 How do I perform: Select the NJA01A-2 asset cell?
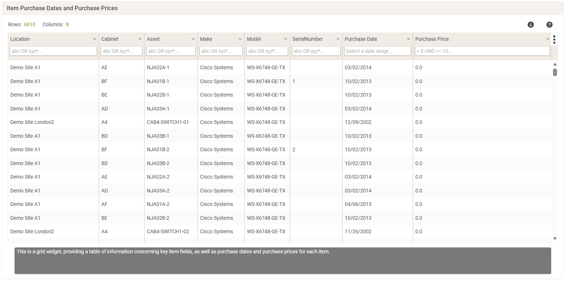158,204
